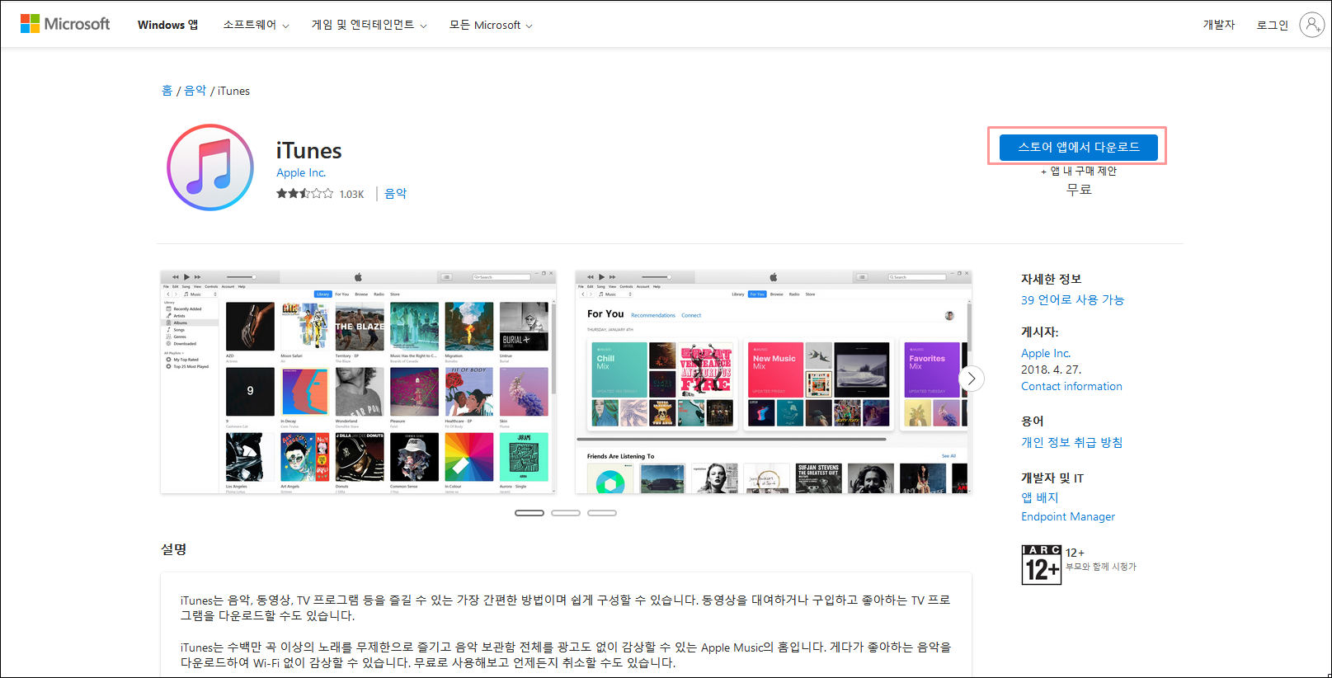Image resolution: width=1332 pixels, height=678 pixels.
Task: Click the 스토어 앱에서 다운로드 button
Action: click(1079, 147)
